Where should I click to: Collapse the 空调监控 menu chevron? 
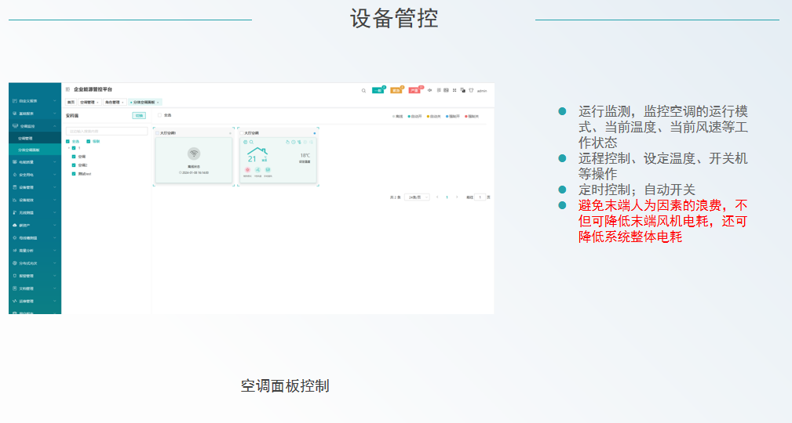click(x=54, y=126)
